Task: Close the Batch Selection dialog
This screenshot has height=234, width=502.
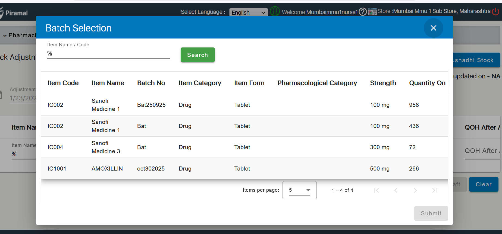Action: [x=433, y=28]
